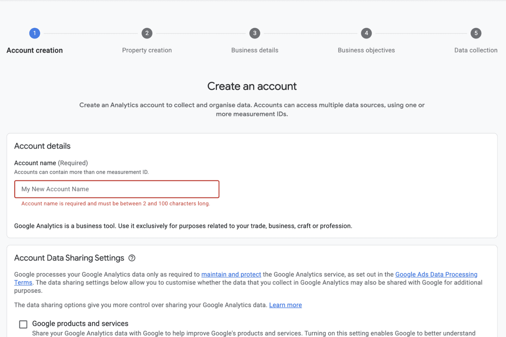Open help icon beside Account Data Sharing Settings
The image size is (506, 337).
click(132, 258)
